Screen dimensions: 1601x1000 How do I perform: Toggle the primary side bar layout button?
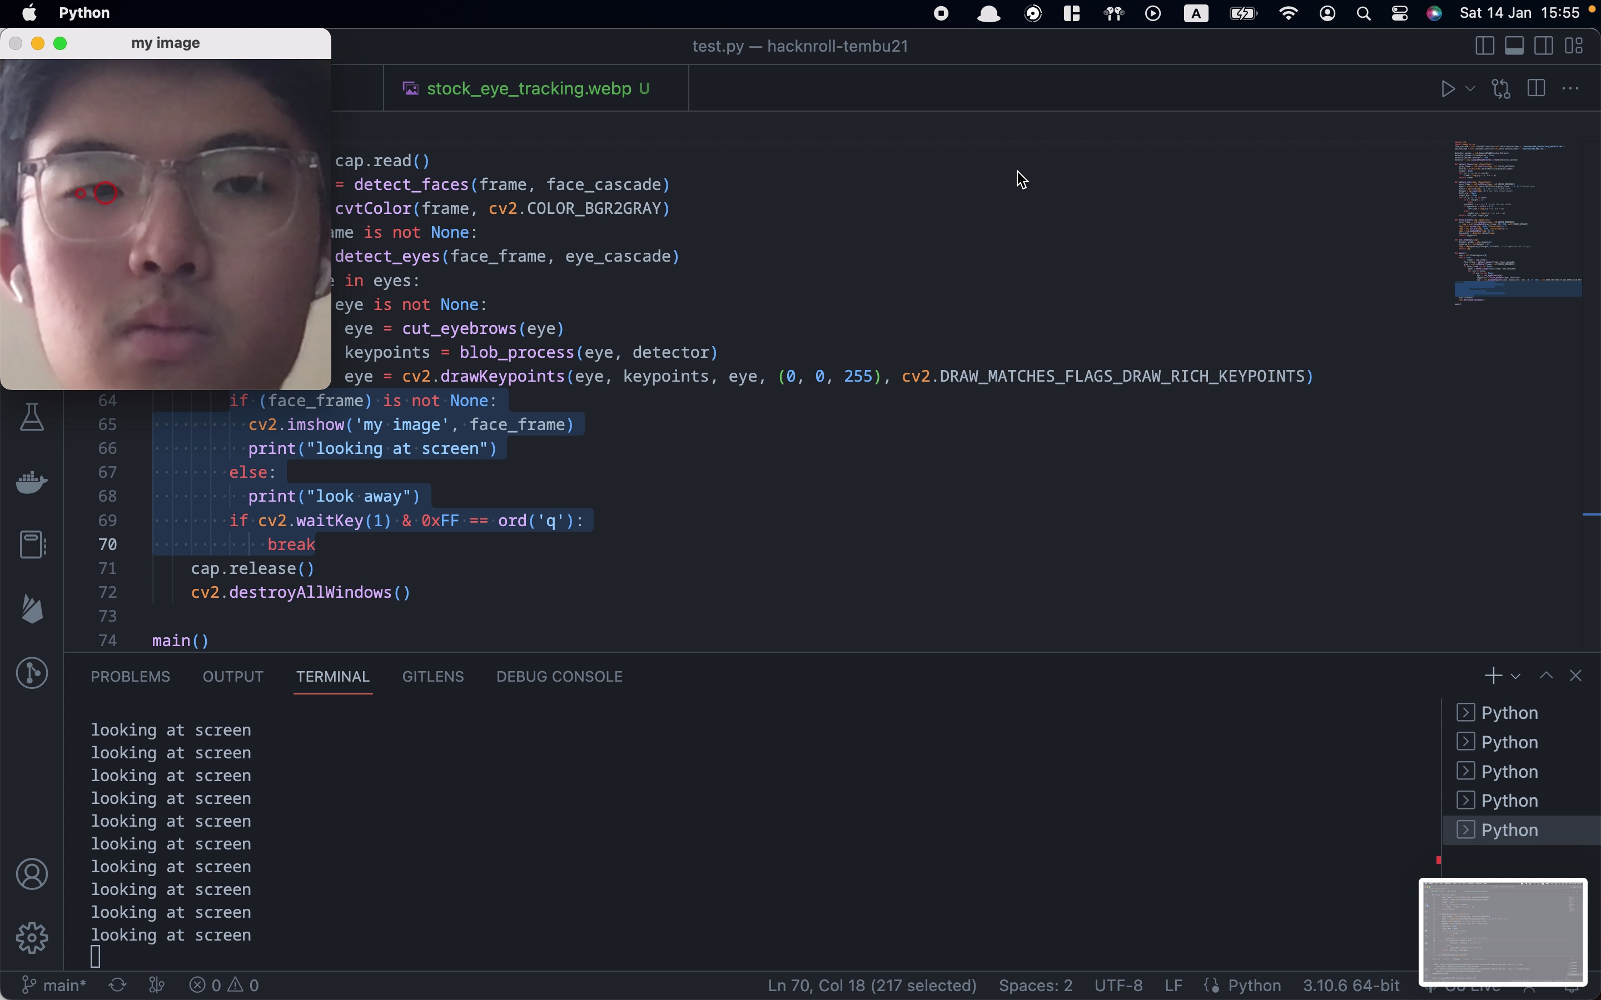[1485, 46]
